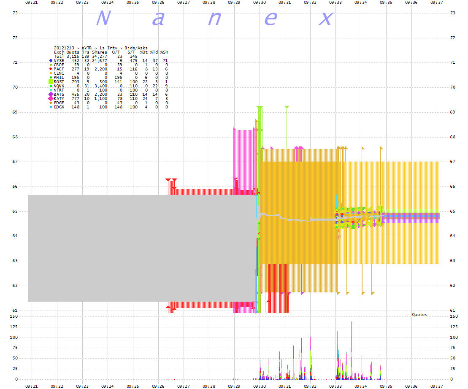Click the CBOE exchange label
The image size is (468, 389).
click(x=59, y=65)
